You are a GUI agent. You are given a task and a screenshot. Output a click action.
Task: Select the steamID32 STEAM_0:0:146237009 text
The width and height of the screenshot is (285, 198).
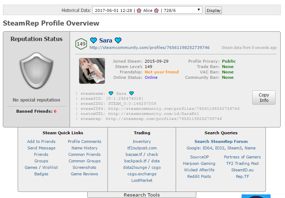click(132, 104)
